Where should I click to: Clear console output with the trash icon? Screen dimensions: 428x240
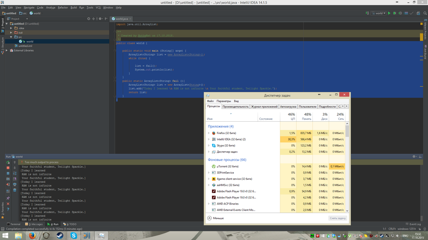click(x=15, y=190)
